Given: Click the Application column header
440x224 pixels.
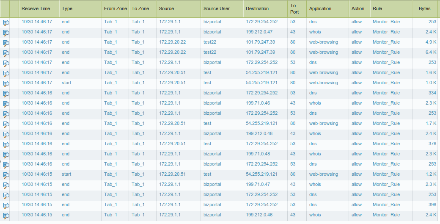Looking at the screenshot, I should click(320, 8).
